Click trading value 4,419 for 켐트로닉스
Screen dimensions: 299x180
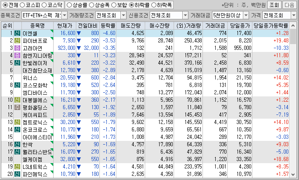[x=221, y=122]
